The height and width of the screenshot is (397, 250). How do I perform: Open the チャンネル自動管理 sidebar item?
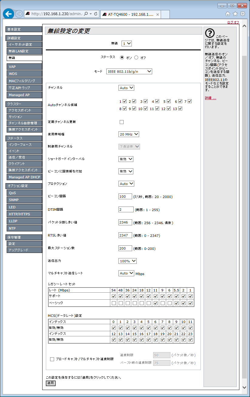pyautogui.click(x=24, y=123)
